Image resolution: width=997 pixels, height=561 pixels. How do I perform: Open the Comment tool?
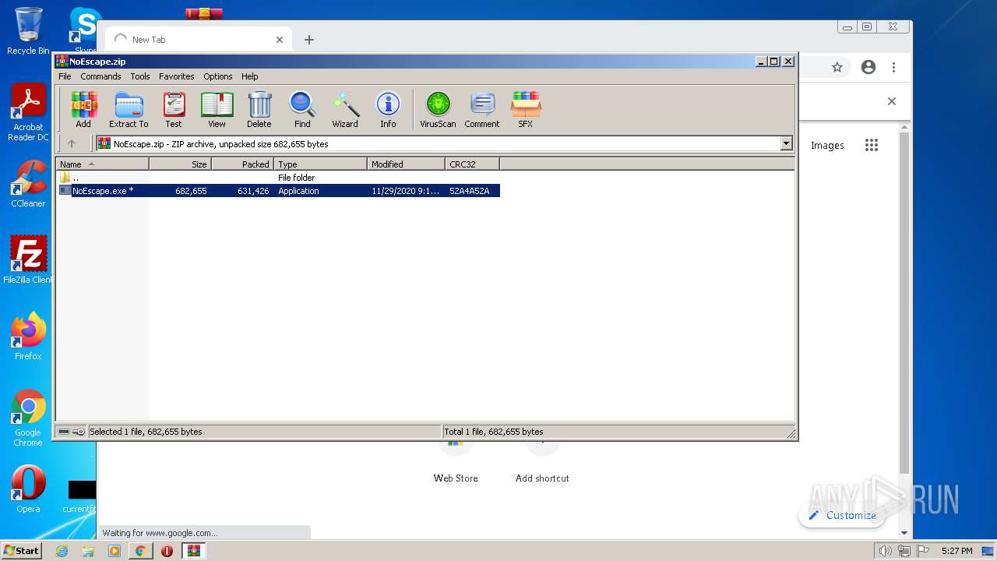(482, 109)
